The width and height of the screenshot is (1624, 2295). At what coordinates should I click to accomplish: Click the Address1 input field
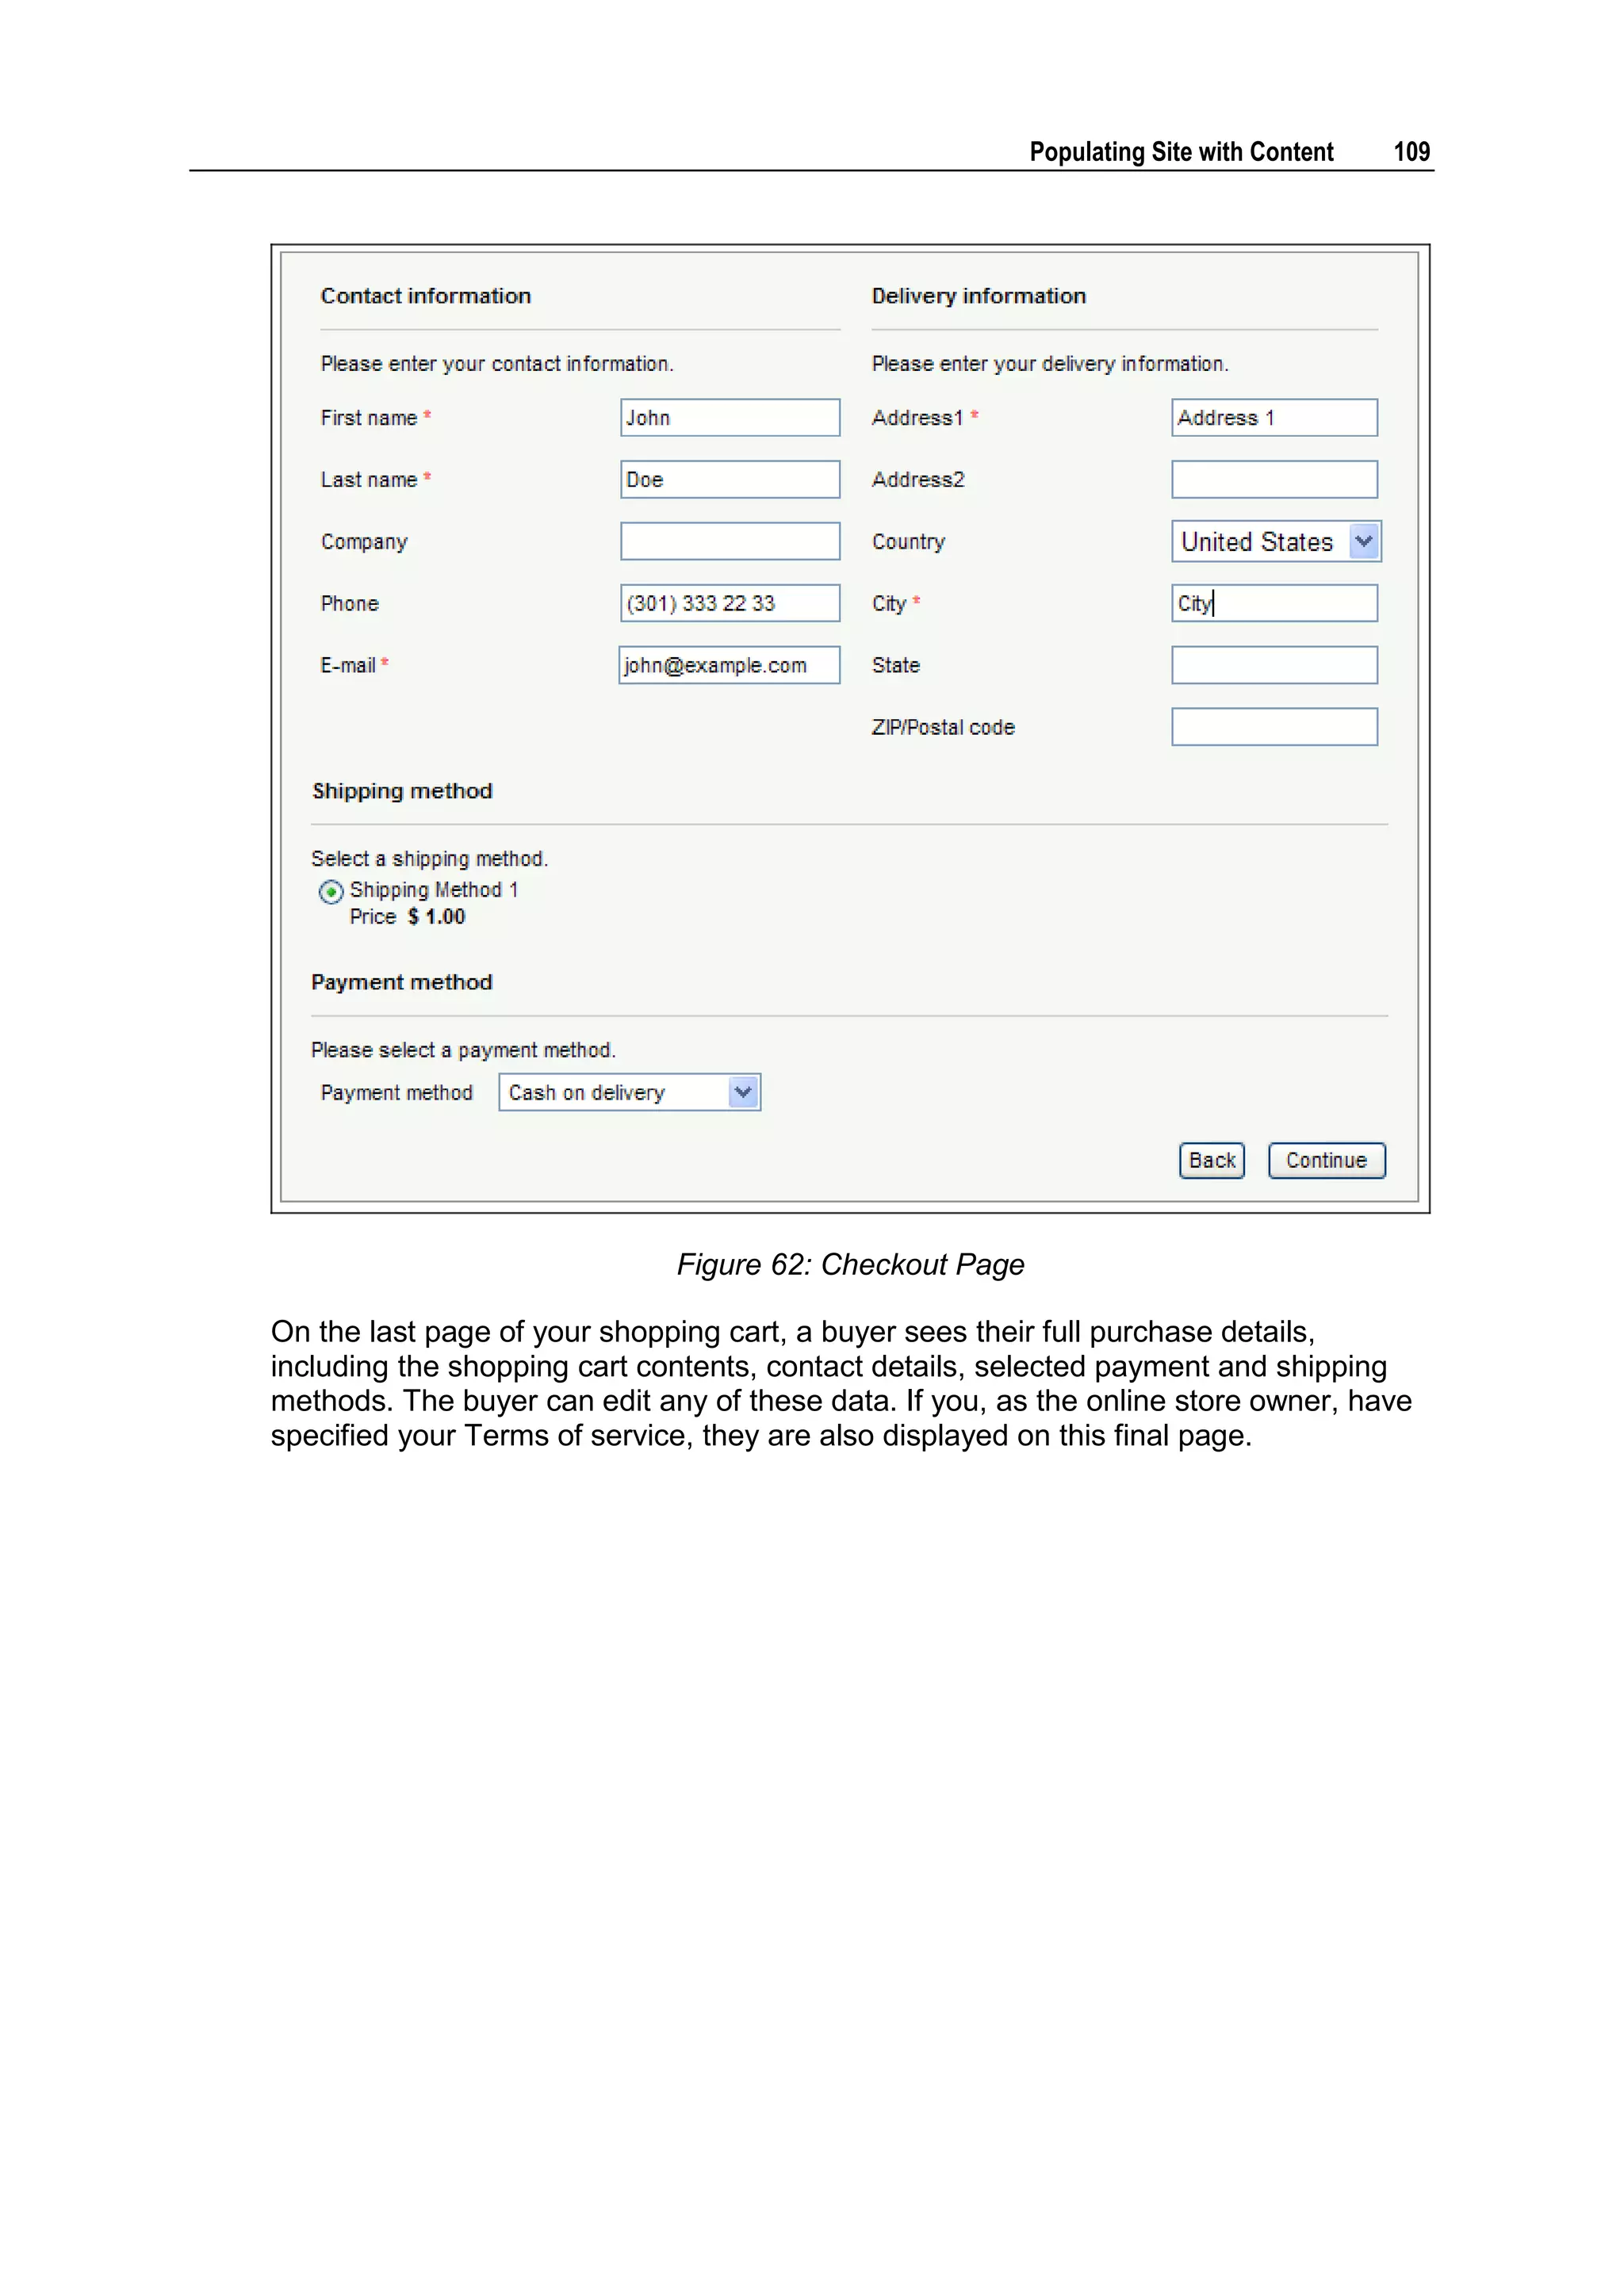tap(1274, 418)
